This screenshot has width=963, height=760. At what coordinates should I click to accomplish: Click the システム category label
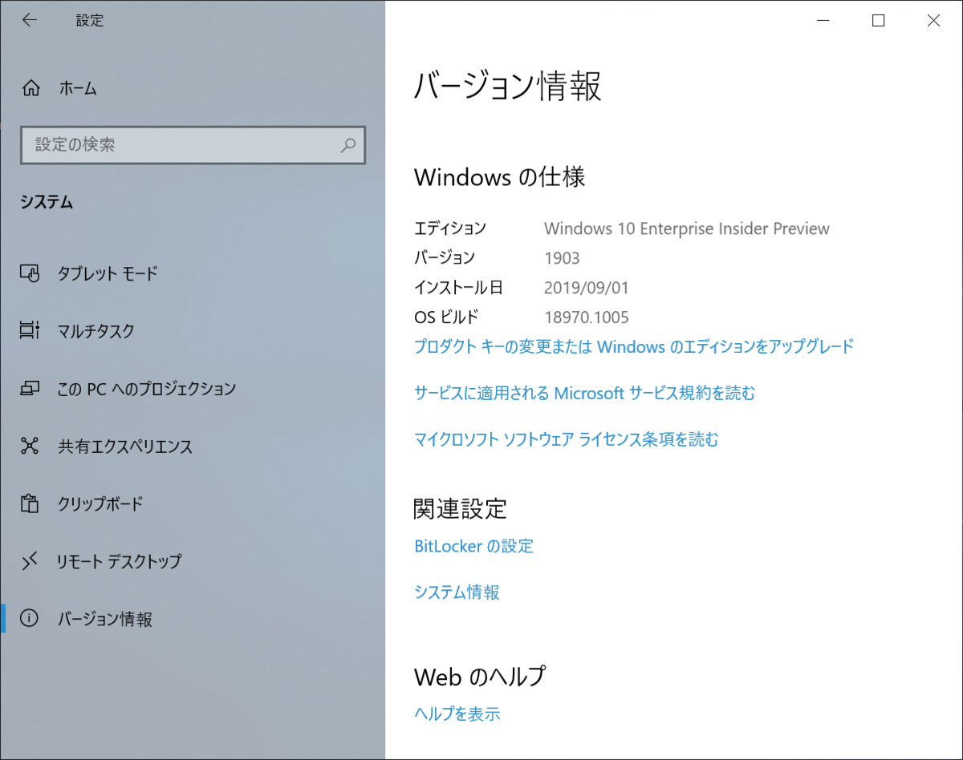pos(47,203)
